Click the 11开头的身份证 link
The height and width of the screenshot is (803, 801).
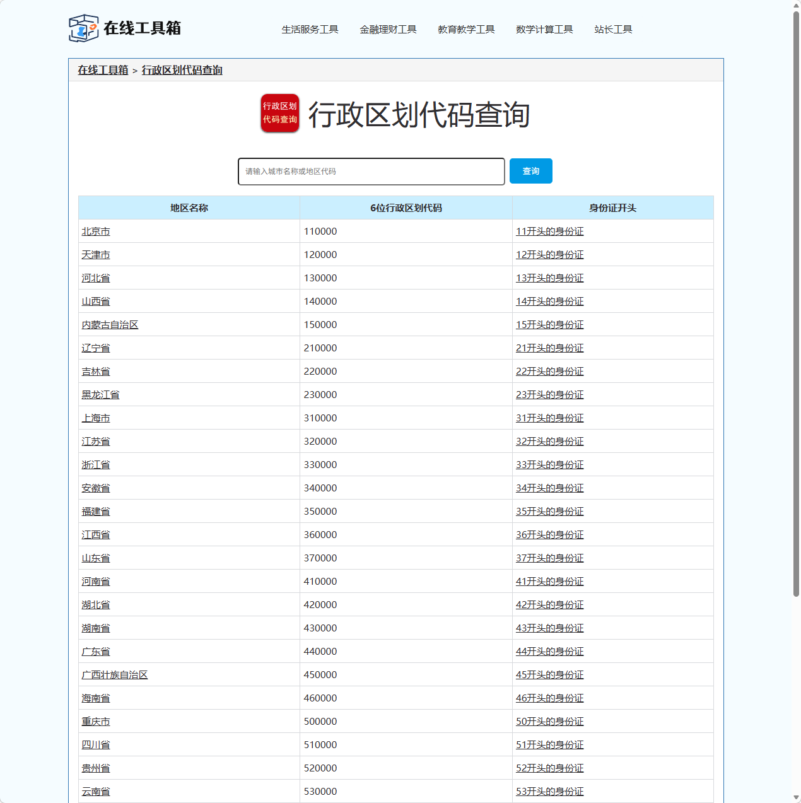[549, 232]
